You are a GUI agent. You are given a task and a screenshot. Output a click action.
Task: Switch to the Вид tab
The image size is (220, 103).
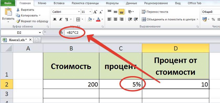point(178,3)
